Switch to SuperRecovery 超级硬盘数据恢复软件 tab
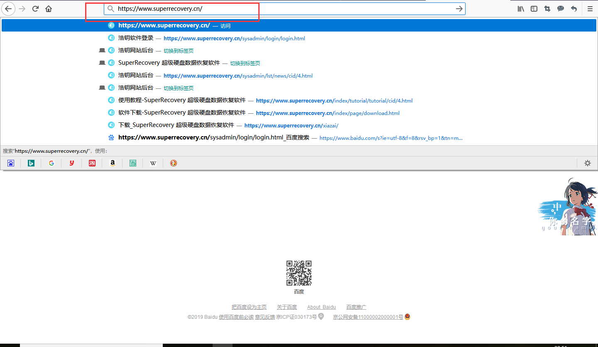 click(x=299, y=63)
